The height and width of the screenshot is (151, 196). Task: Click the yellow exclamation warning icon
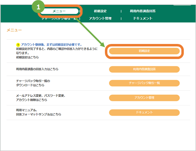coord(18,45)
